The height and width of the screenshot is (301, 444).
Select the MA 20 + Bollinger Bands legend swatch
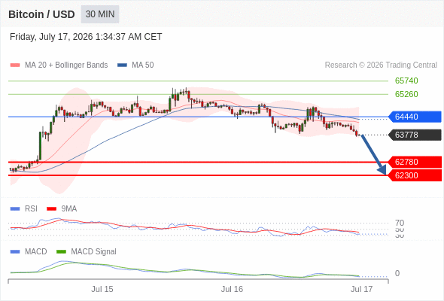(x=15, y=65)
